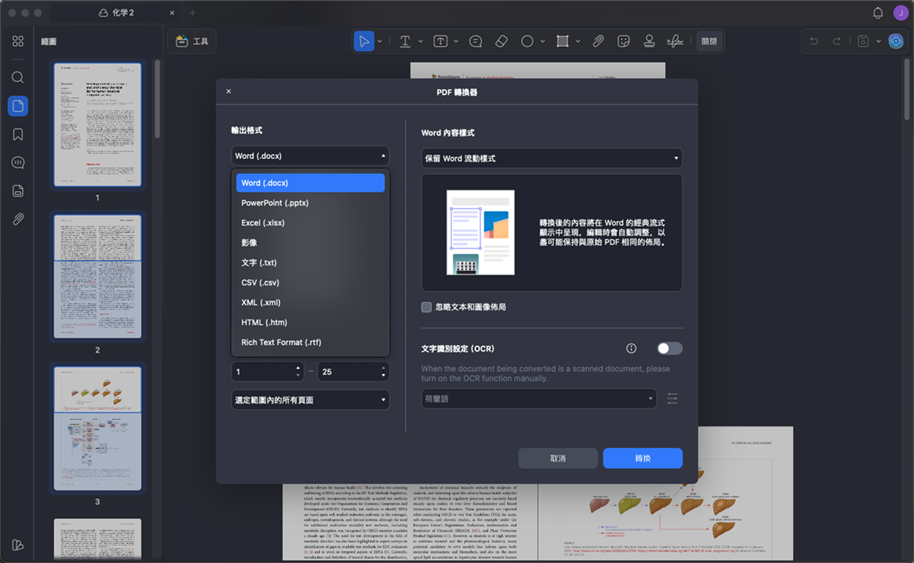914x563 pixels.
Task: Click the 取消 button
Action: [x=558, y=458]
